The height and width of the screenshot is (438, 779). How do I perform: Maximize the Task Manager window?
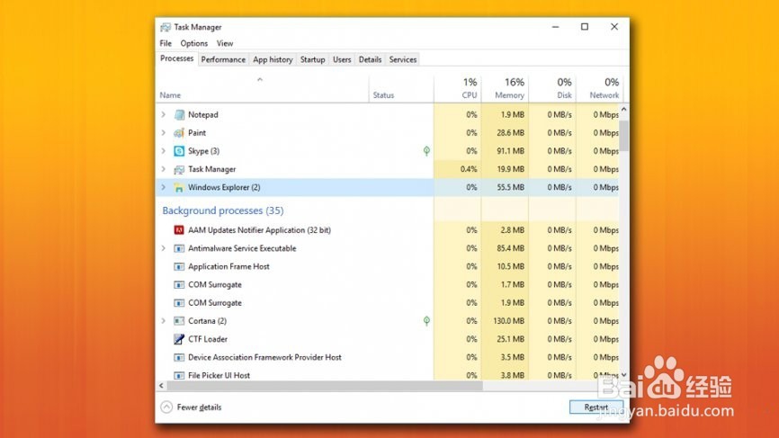(x=585, y=27)
